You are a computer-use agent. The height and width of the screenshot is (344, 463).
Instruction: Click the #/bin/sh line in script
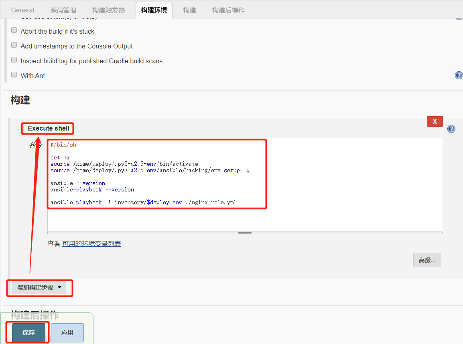click(x=63, y=145)
